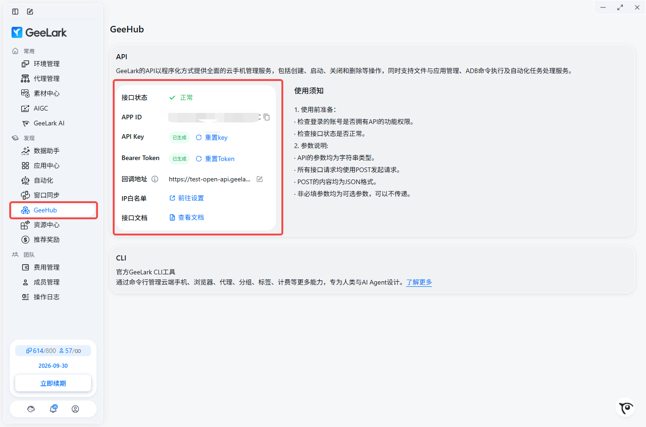Follow the 了解更多 CLI link
Screen dimensions: 646x427
pos(419,282)
